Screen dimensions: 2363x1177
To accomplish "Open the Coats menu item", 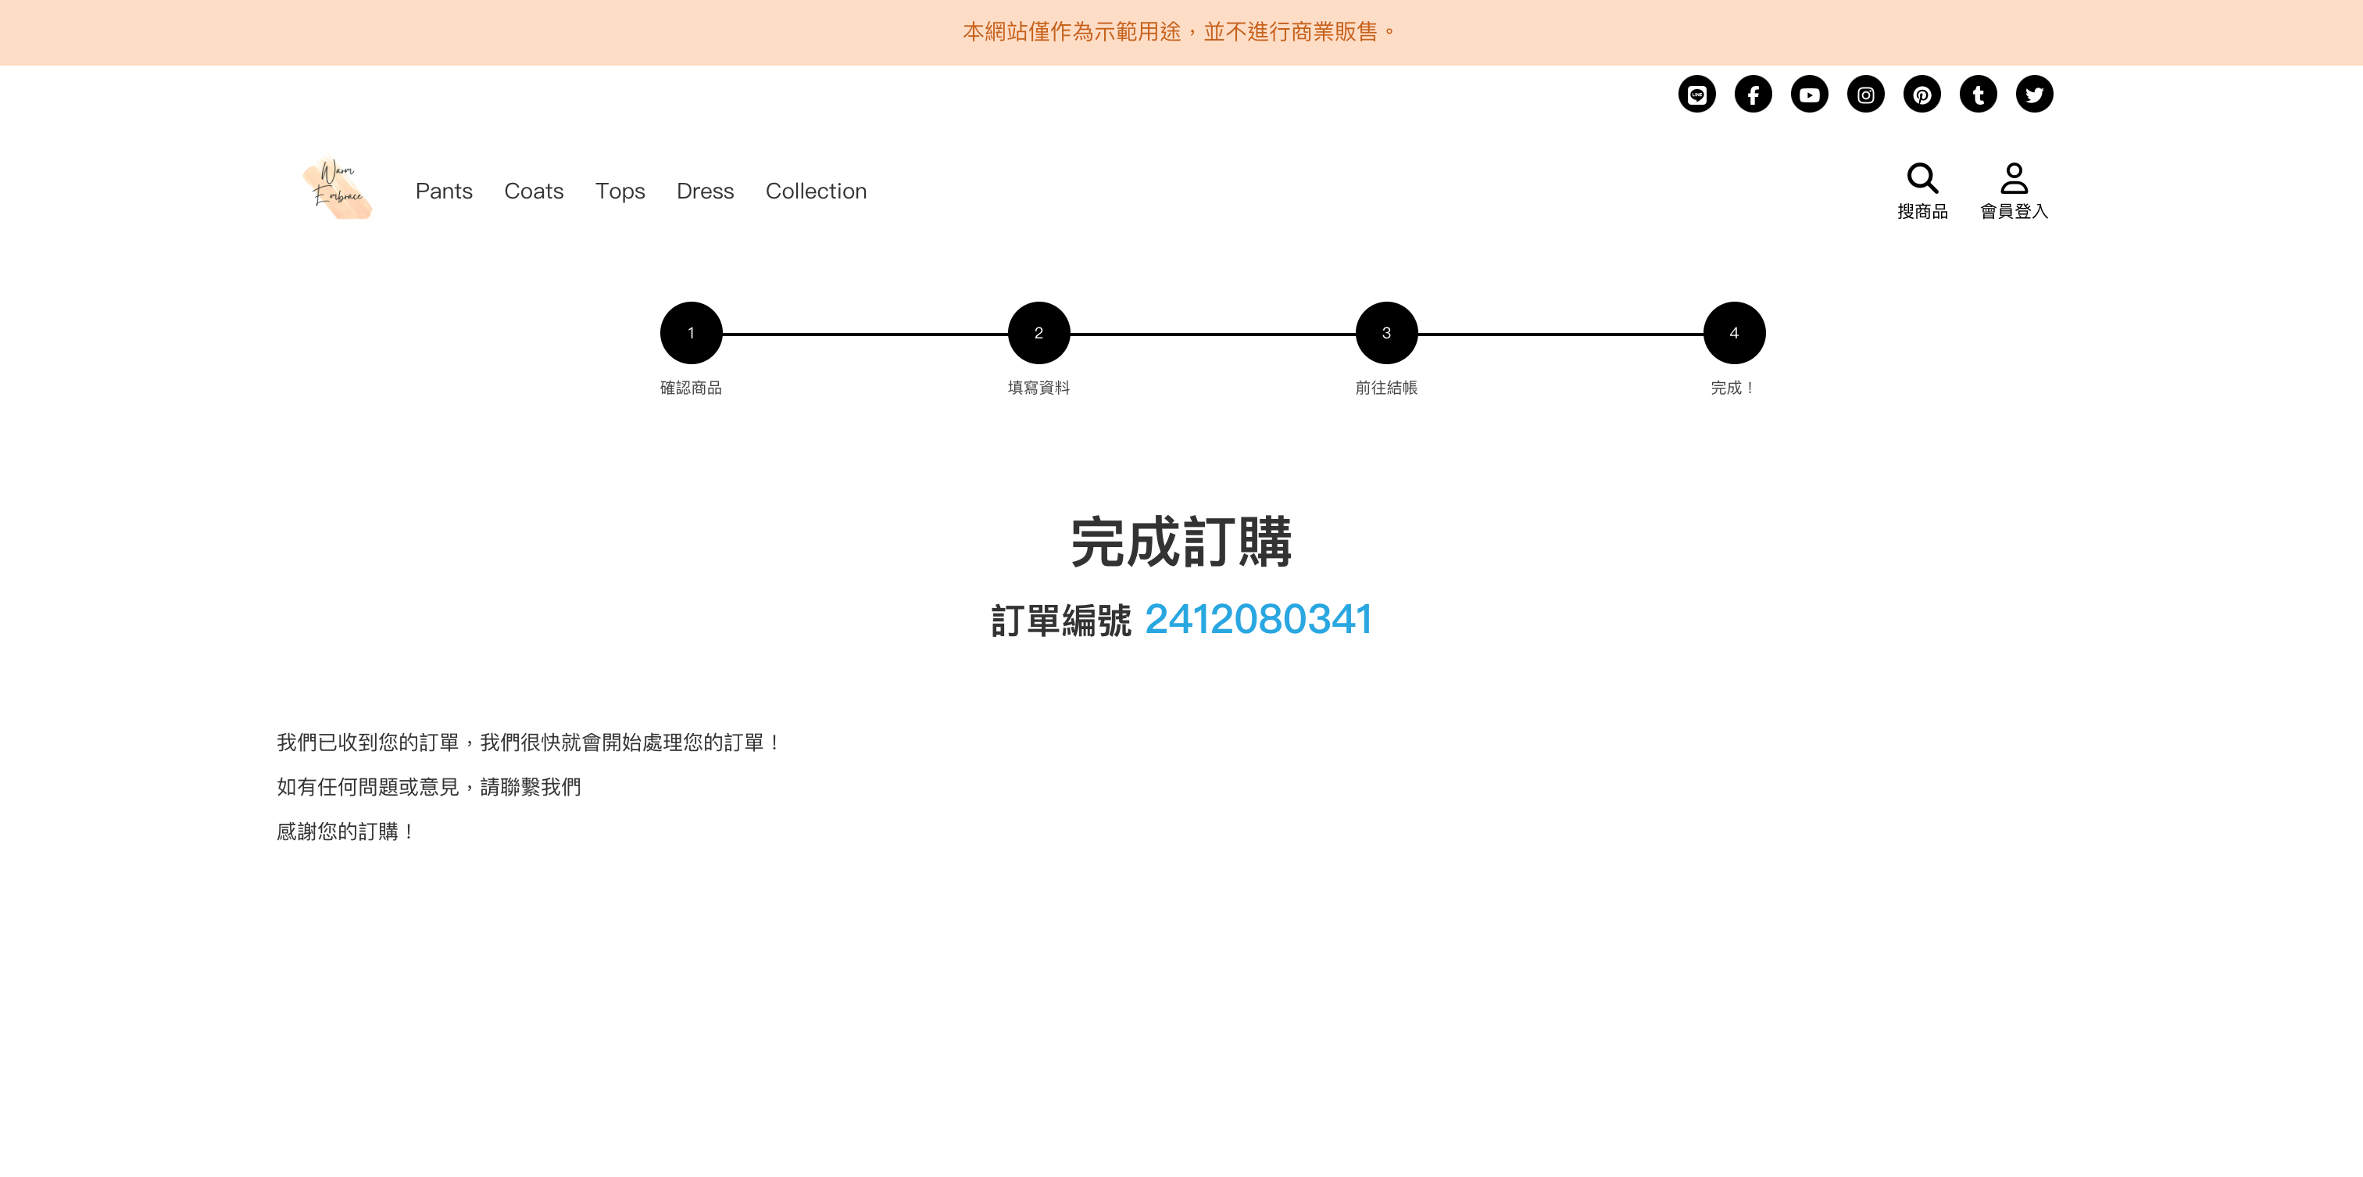I will (x=534, y=191).
